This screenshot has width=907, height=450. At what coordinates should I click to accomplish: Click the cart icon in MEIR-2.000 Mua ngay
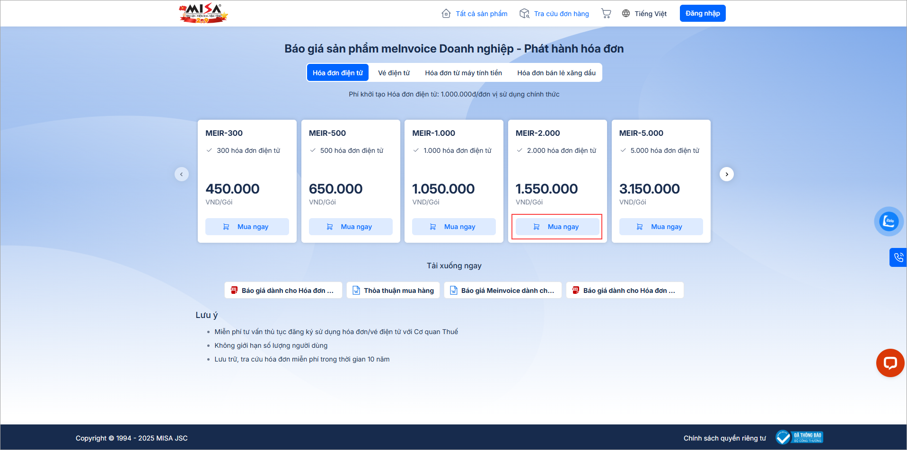[x=537, y=227]
